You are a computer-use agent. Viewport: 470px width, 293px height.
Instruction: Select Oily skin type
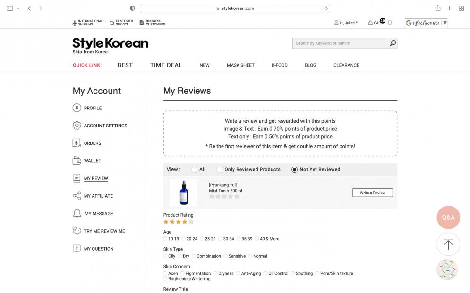point(165,256)
